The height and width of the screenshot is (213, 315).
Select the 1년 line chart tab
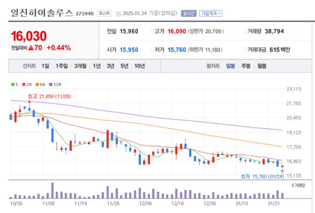pos(97,66)
